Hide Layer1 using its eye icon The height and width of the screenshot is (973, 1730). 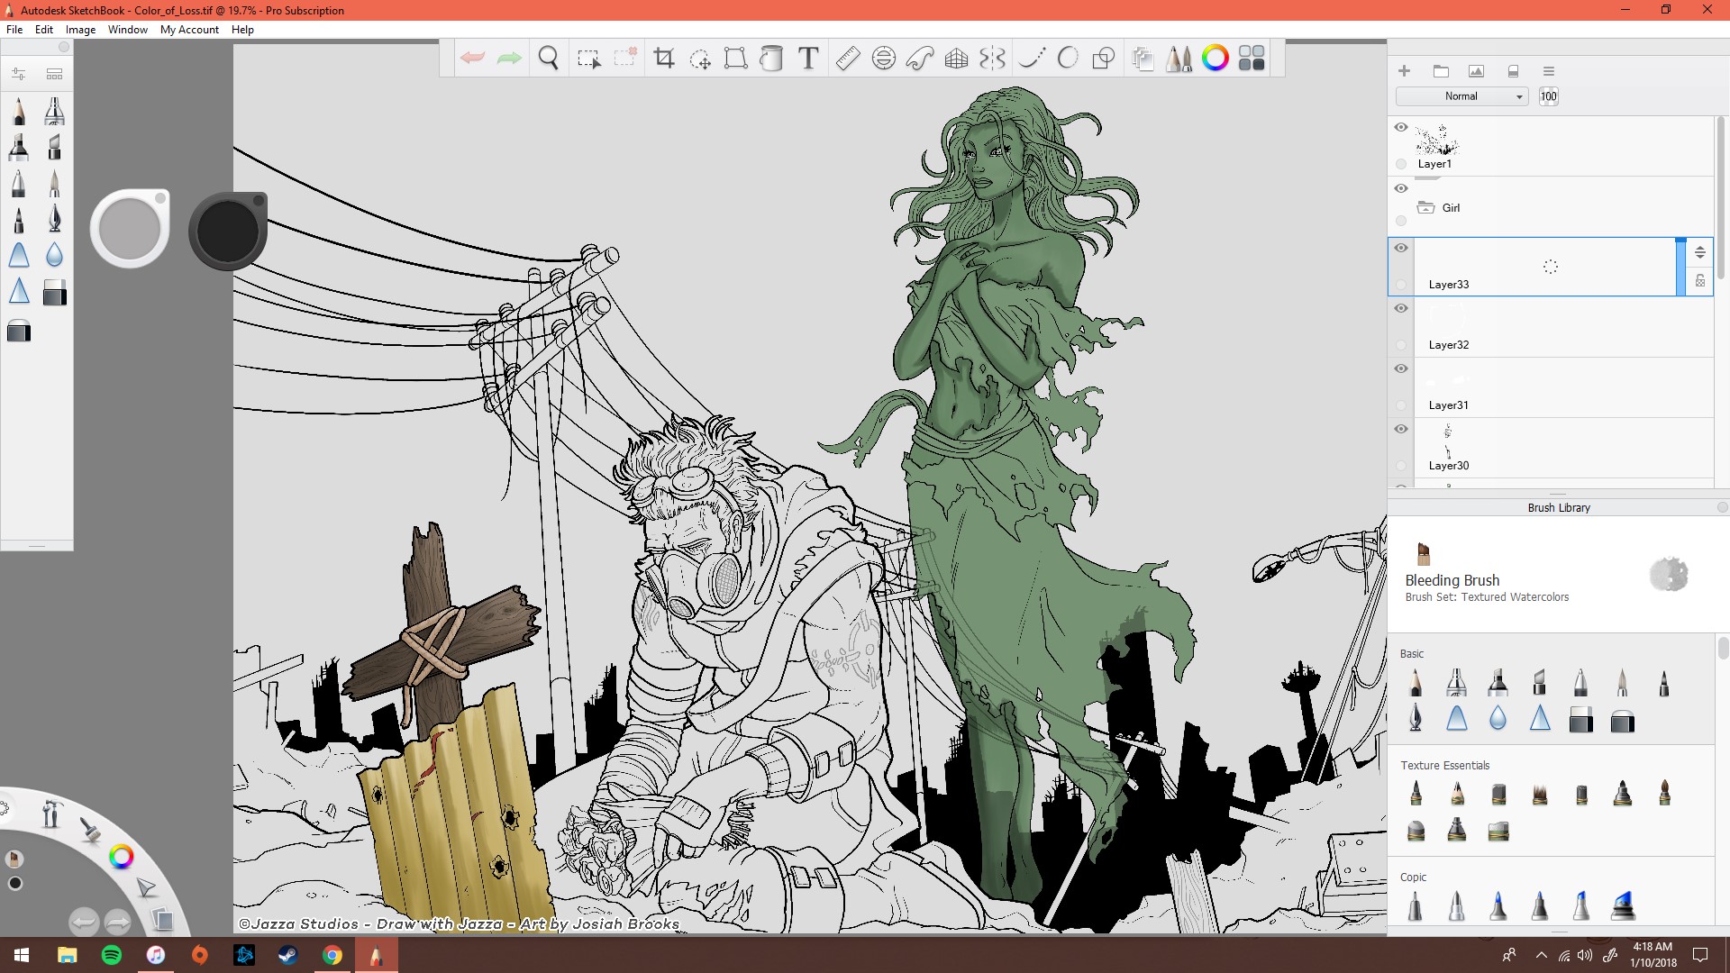coord(1401,127)
